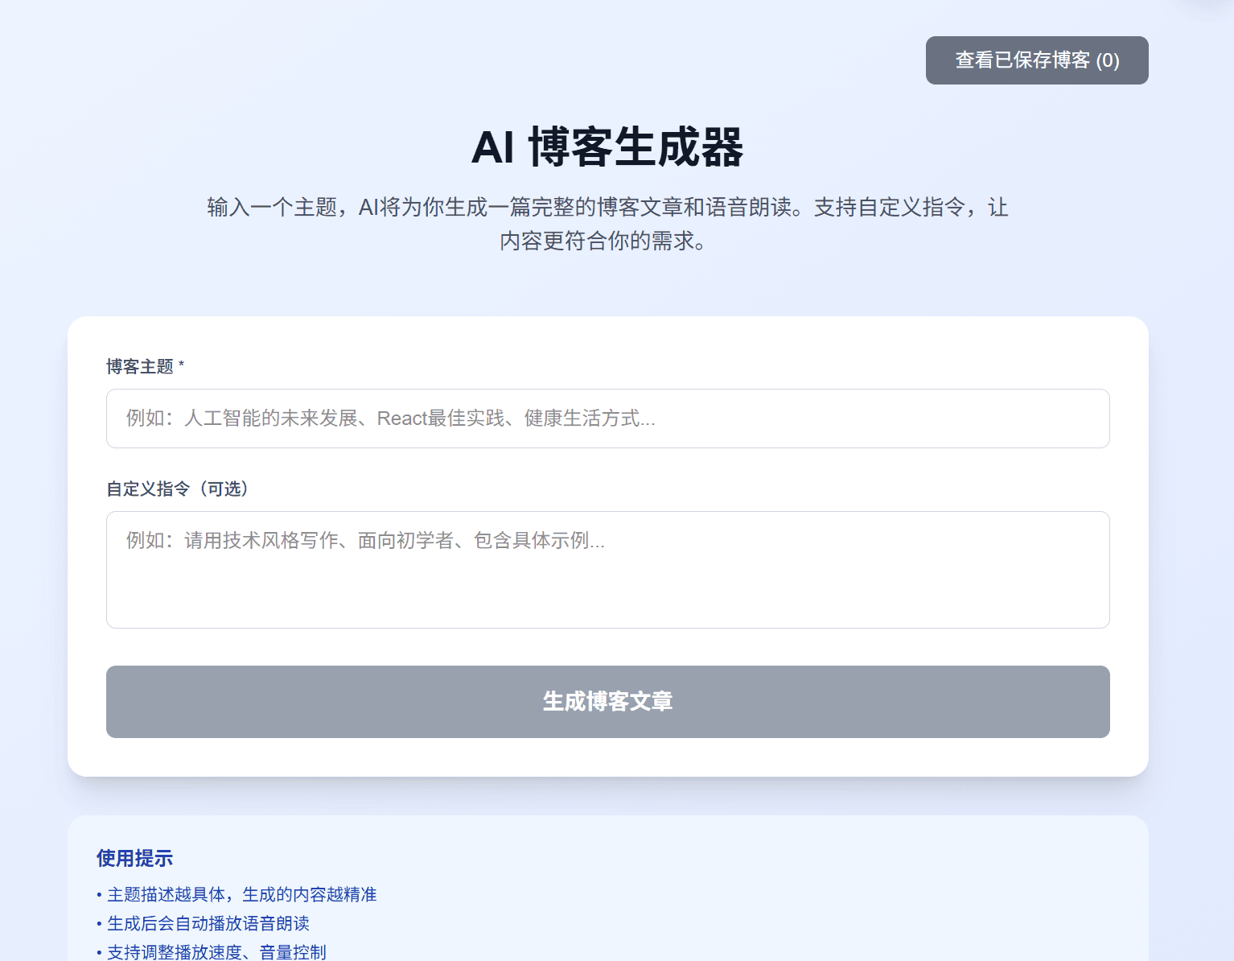The width and height of the screenshot is (1234, 961).
Task: Click the 使用提示 tips heading
Action: point(134,859)
